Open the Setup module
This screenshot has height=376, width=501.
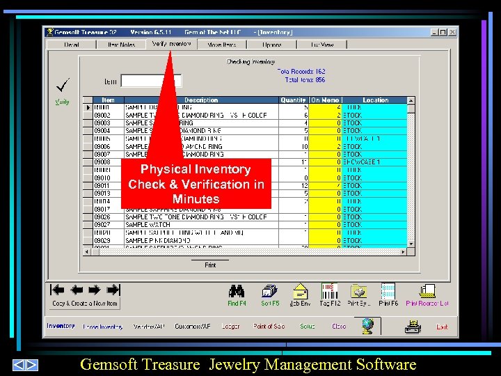pyautogui.click(x=308, y=327)
